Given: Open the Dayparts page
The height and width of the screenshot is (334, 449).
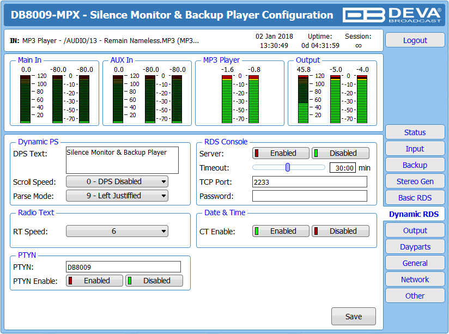Looking at the screenshot, I should point(415,247).
